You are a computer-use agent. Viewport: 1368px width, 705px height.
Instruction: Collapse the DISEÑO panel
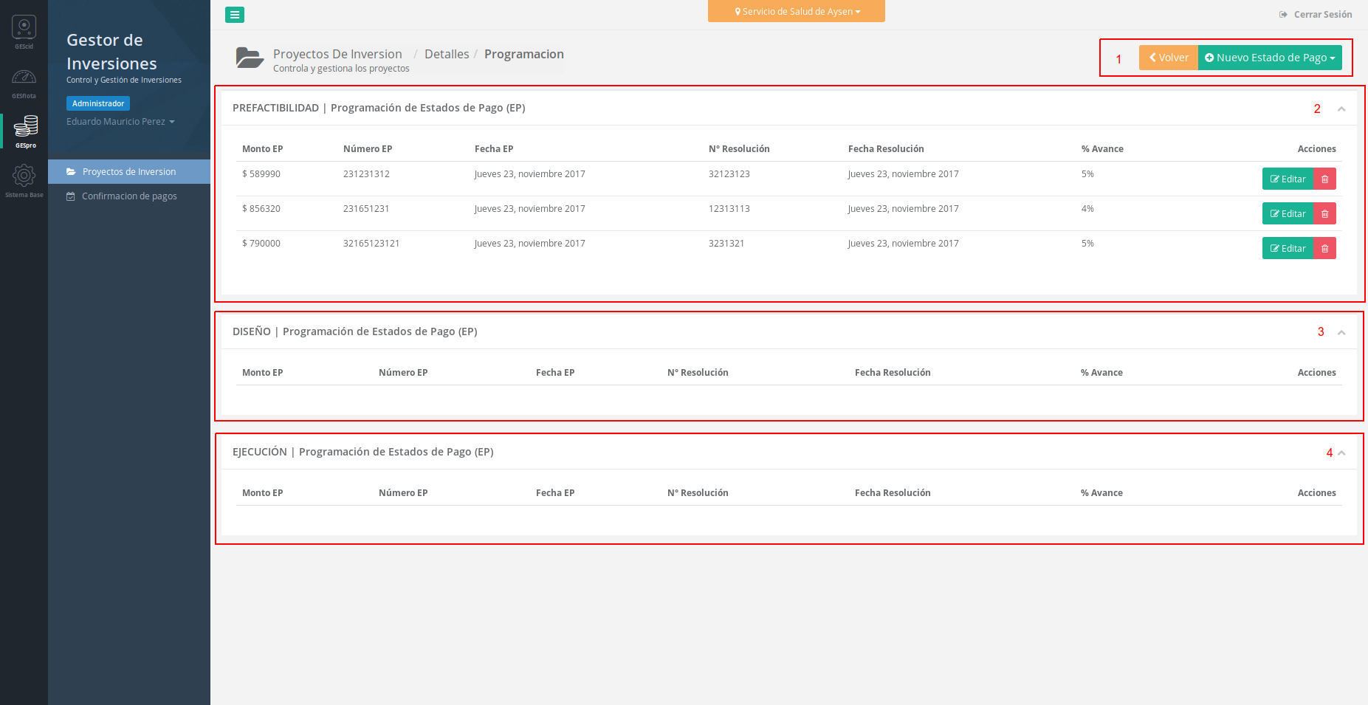coord(1341,333)
